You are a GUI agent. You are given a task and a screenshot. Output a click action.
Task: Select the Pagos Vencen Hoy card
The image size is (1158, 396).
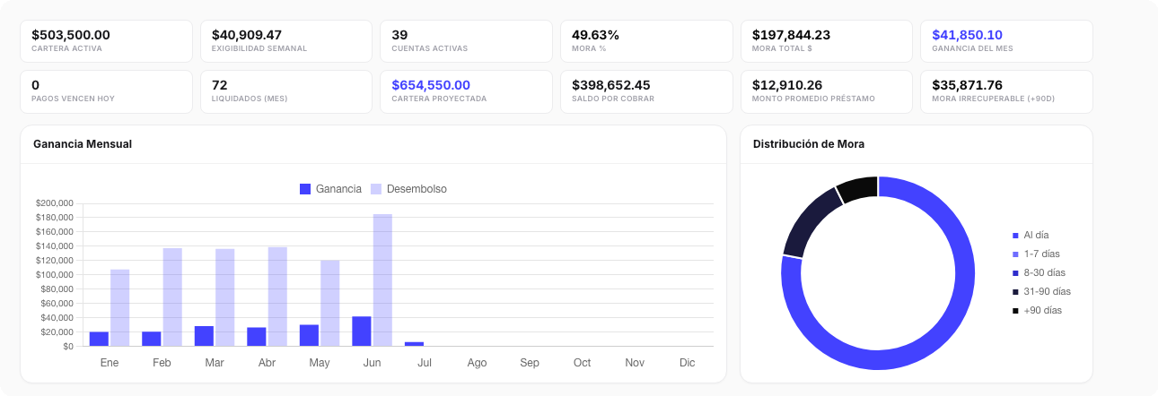point(106,91)
